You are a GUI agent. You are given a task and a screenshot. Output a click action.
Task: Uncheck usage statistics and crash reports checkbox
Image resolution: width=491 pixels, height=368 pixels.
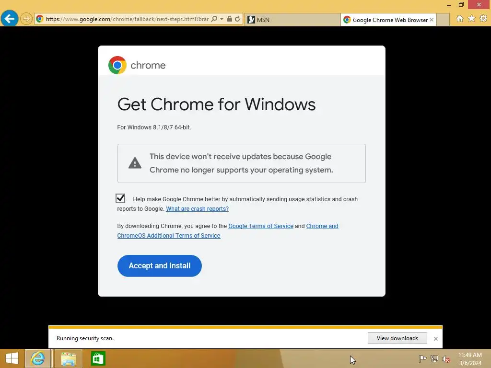[120, 198]
